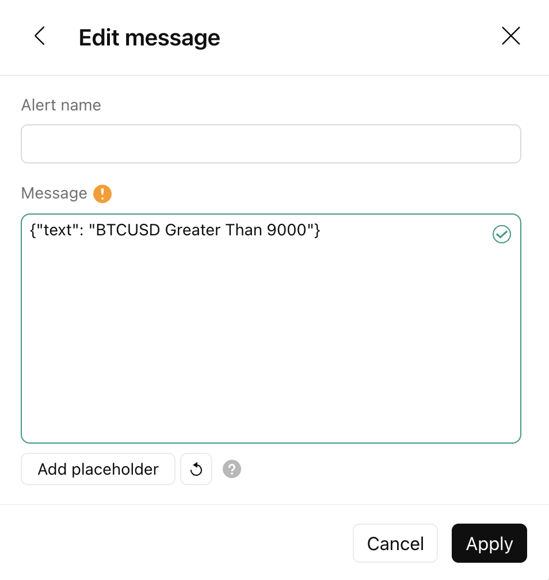Place cursor in the BTCUSD Greater Than text
The width and height of the screenshot is (549, 580).
[x=180, y=230]
